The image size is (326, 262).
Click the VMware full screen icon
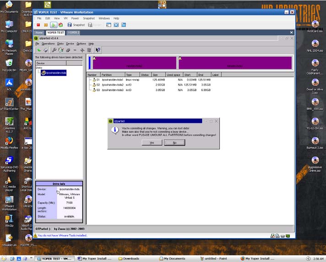pyautogui.click(x=116, y=25)
